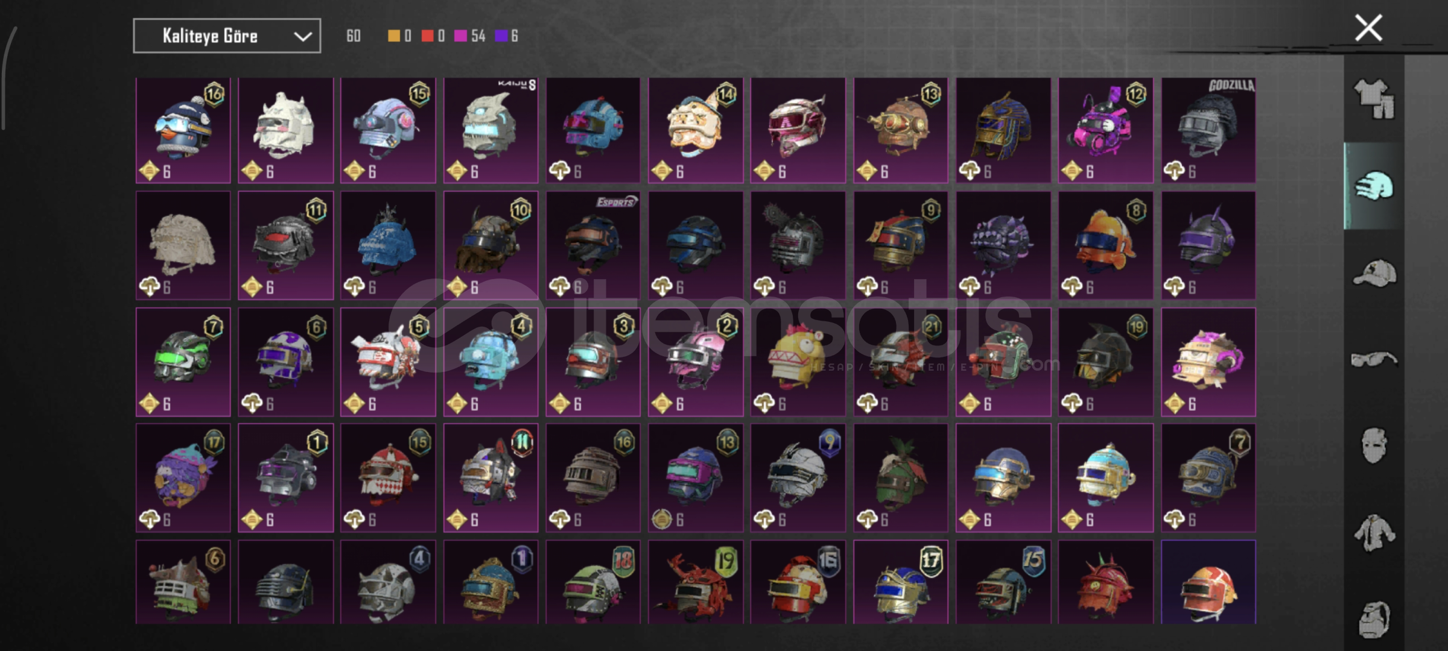Expand the Kaliteye Göre sort dropdown
Viewport: 1448px width, 651px height.
[227, 36]
